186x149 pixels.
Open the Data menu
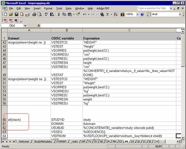click(x=69, y=8)
